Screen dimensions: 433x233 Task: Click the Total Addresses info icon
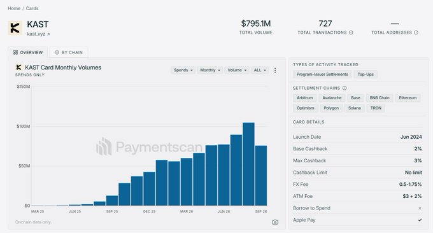[416, 32]
